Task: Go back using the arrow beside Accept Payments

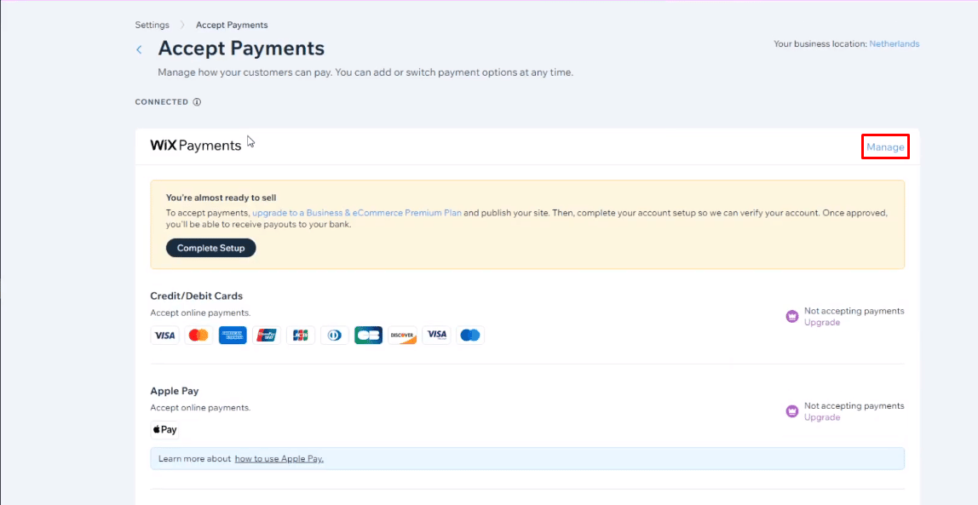Action: tap(139, 49)
